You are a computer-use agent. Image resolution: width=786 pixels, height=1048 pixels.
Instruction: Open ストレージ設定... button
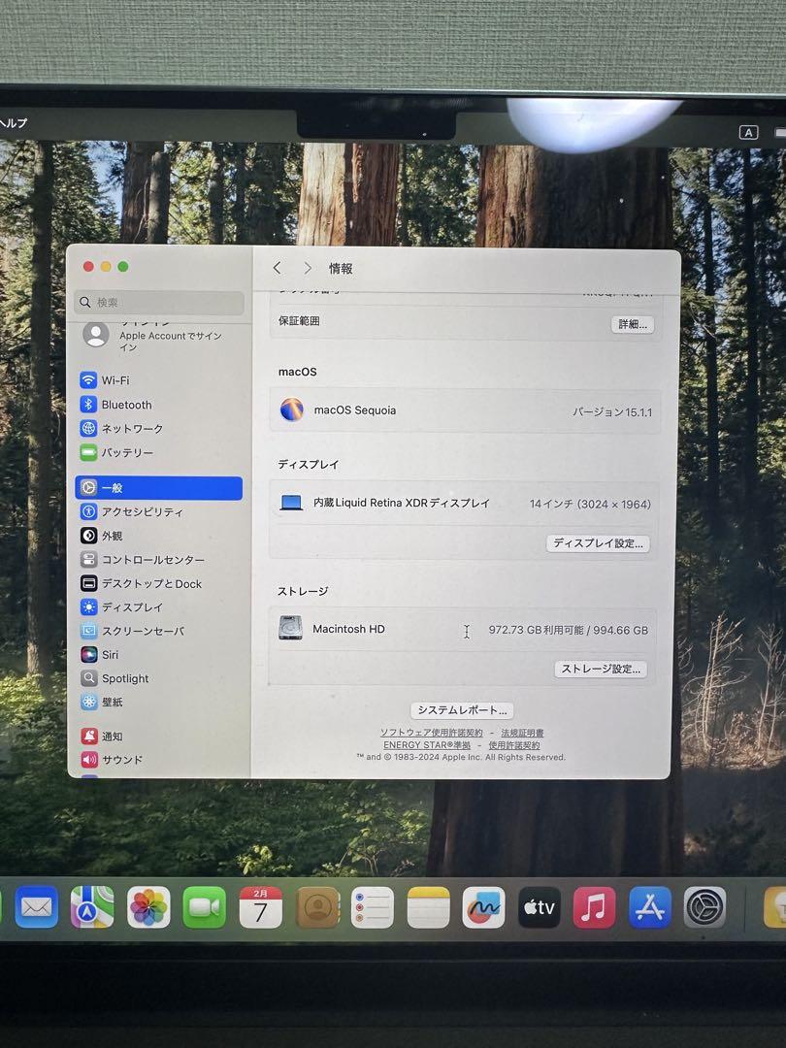tap(601, 669)
